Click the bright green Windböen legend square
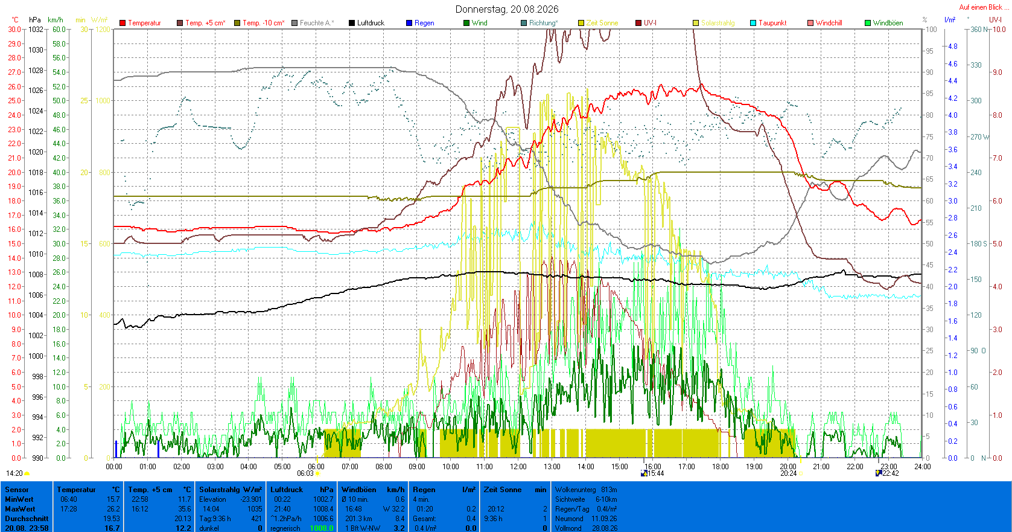 tap(868, 23)
